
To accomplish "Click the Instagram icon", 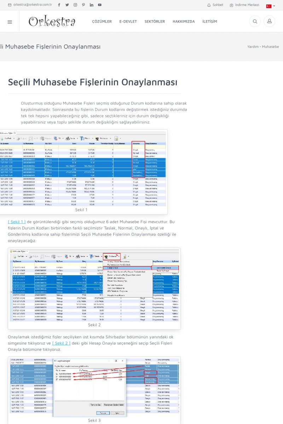I will pyautogui.click(x=75, y=5).
